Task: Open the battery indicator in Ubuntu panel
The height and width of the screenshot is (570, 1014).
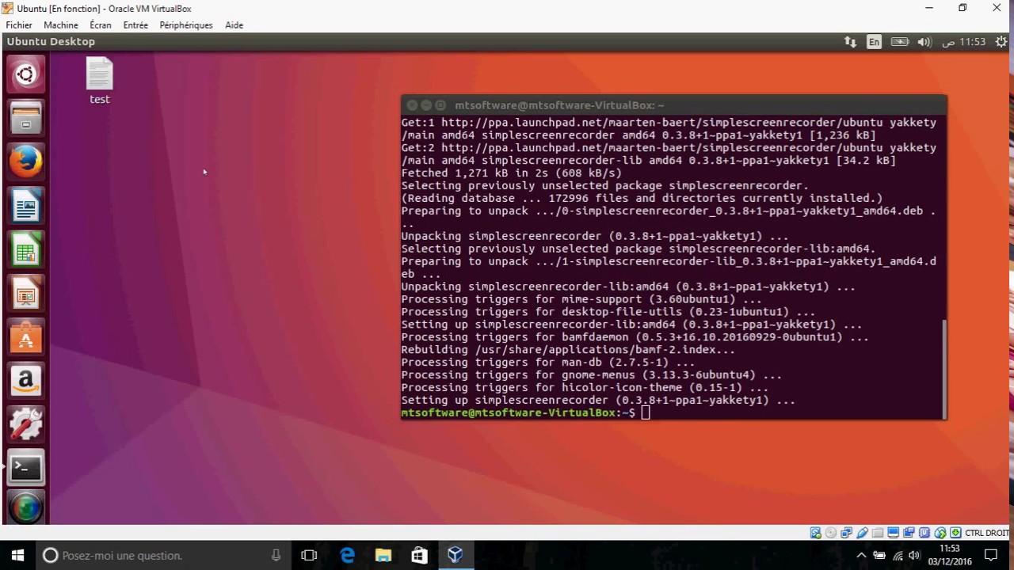Action: [x=899, y=42]
